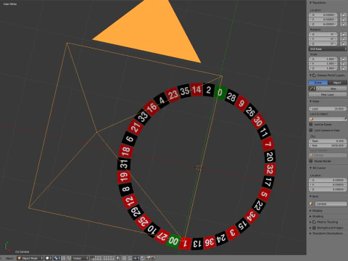The width and height of the screenshot is (348, 261).
Task: Click the 3D cursor at wheel center
Action: tap(199, 167)
